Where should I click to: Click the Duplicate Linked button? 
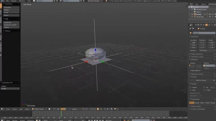pos(11,25)
